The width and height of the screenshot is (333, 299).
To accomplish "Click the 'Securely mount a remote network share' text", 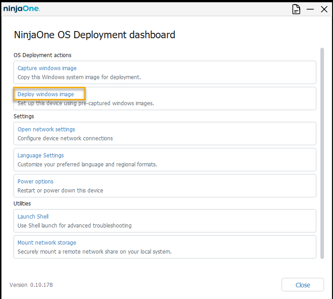I will coord(95,252).
